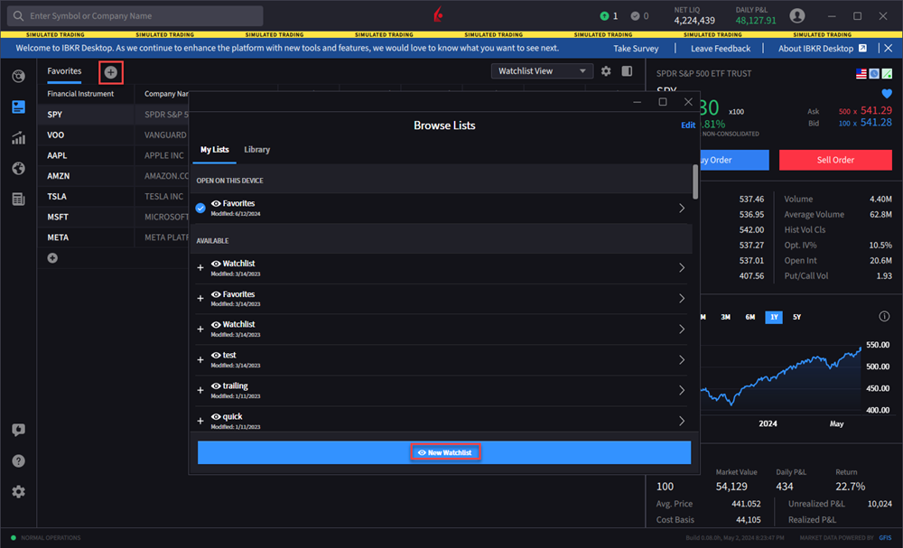The width and height of the screenshot is (903, 548).
Task: Select the MSFT row in watchlist
Action: 113,217
